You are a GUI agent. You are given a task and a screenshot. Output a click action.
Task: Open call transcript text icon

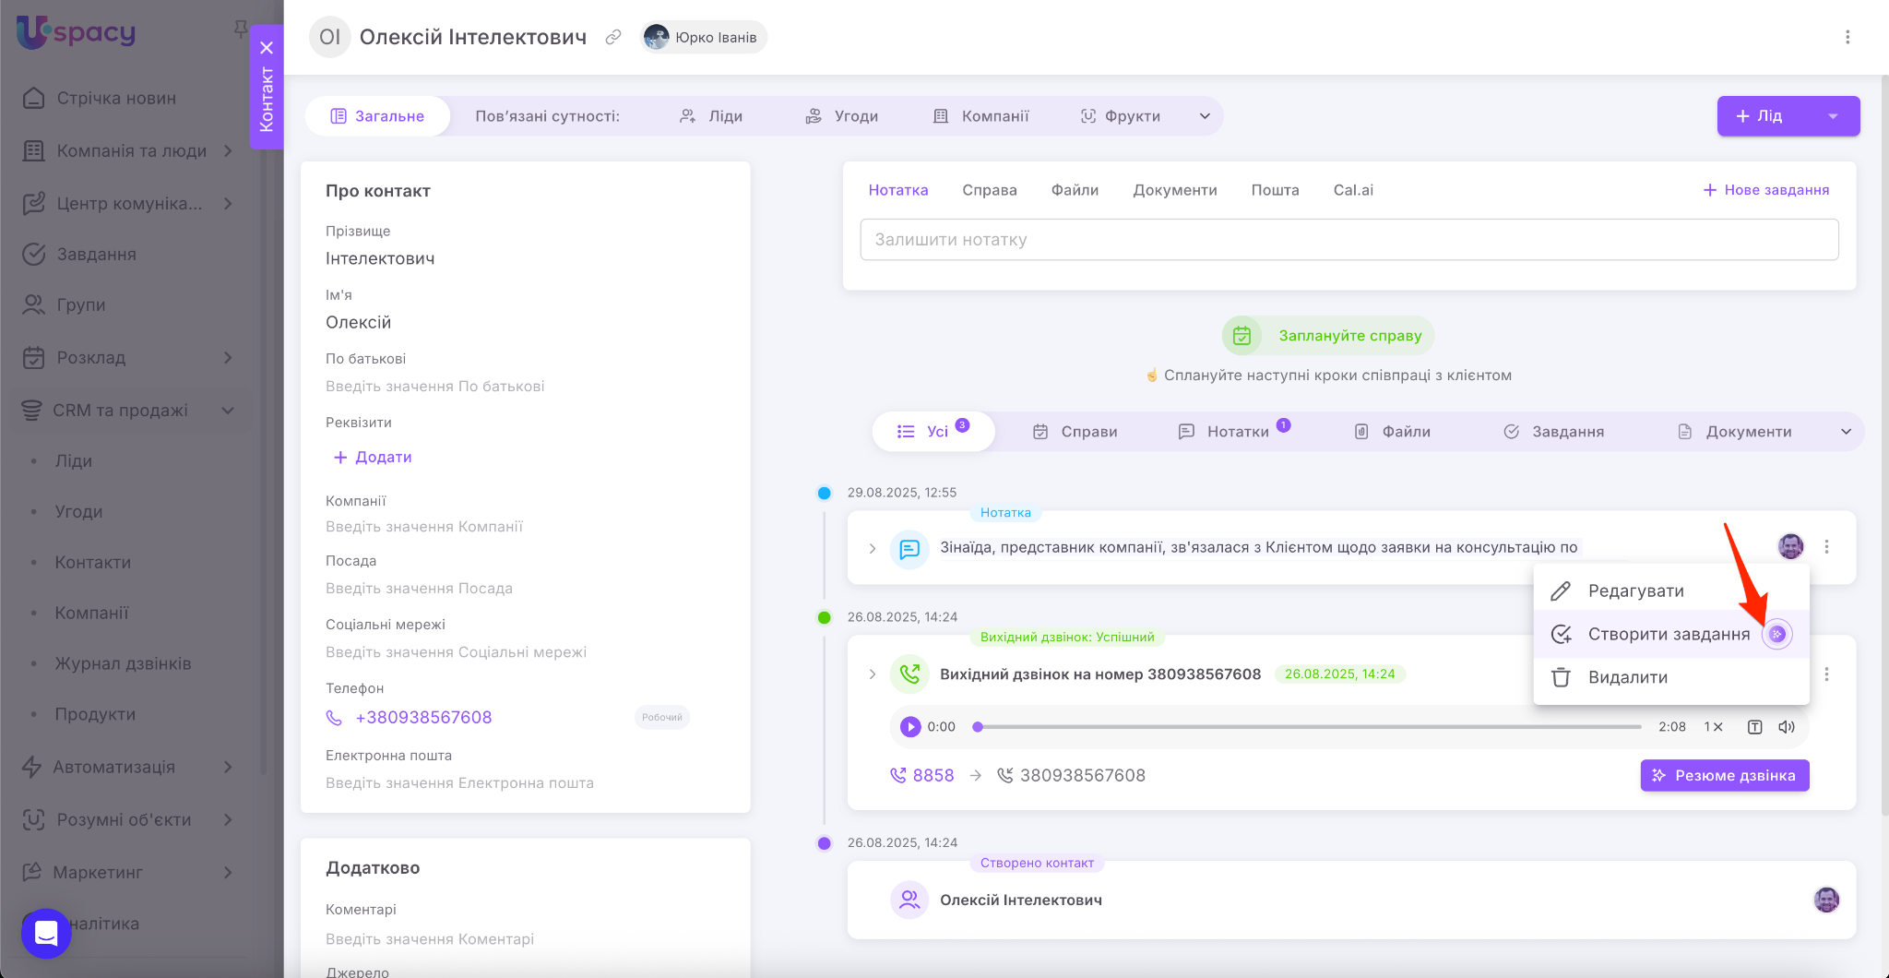(x=1754, y=727)
